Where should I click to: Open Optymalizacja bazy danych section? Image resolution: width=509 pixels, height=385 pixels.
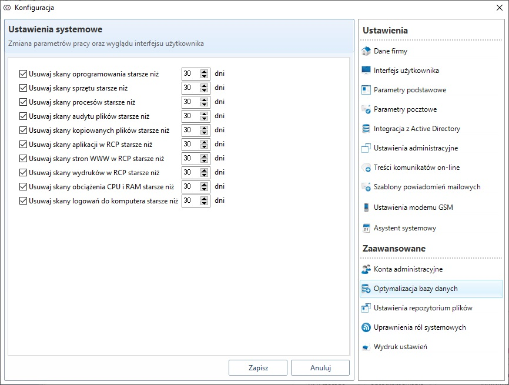click(416, 289)
